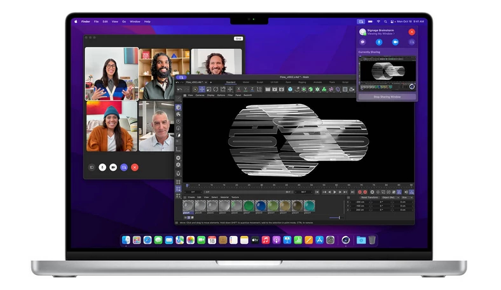Open viewport Filter menu
The height and width of the screenshot is (290, 501).
(x=230, y=95)
